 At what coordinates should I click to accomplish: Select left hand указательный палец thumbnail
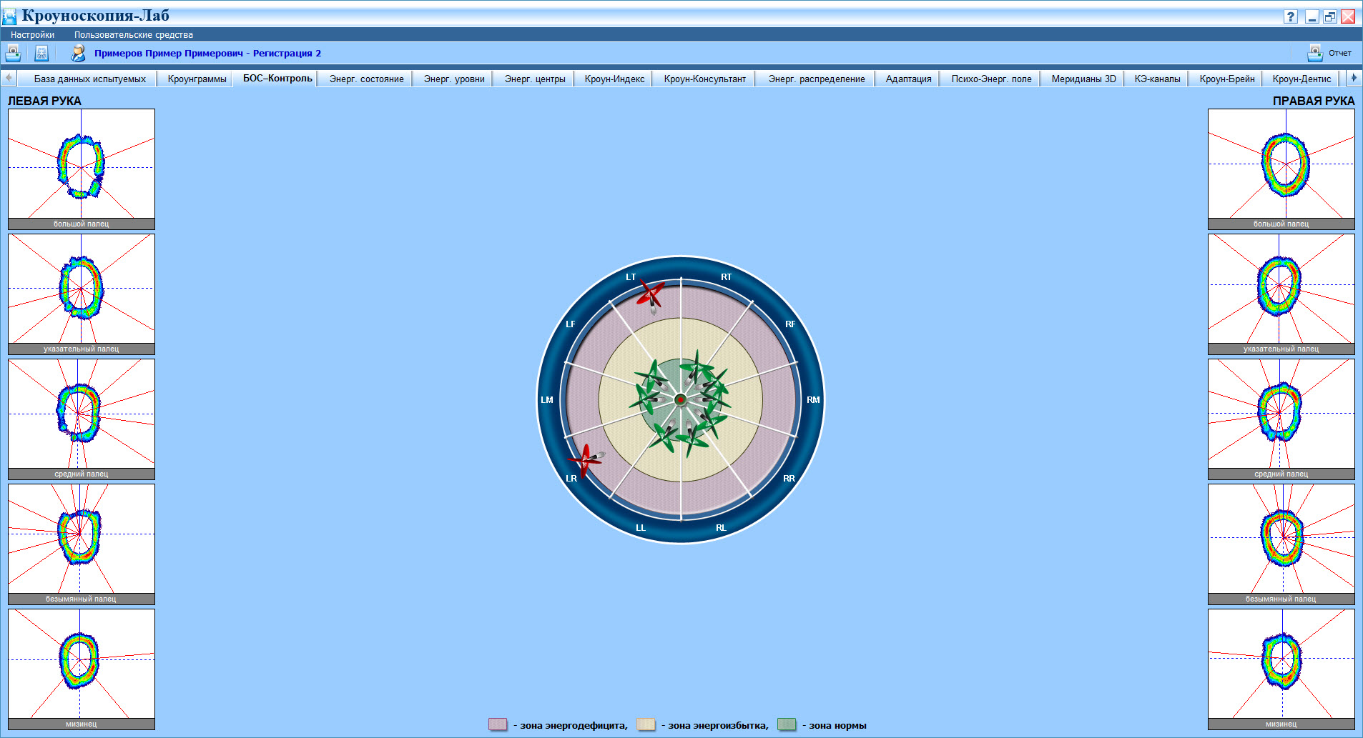coord(82,294)
